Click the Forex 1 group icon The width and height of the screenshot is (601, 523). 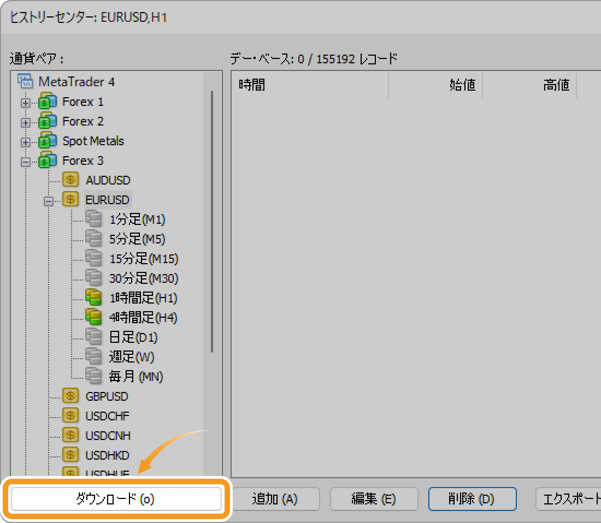[x=48, y=102]
